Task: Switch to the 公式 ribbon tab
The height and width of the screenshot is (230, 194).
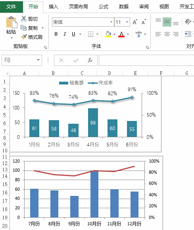Action: point(103,7)
